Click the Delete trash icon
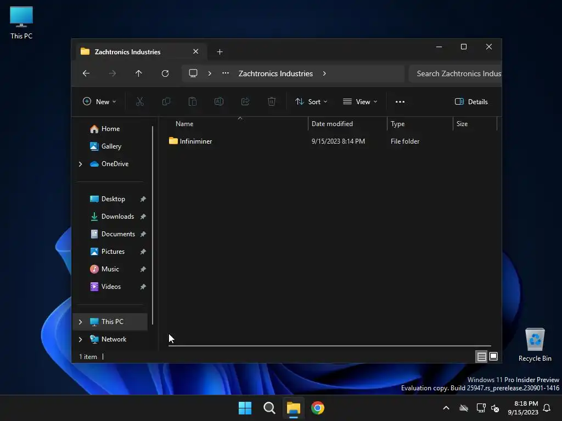 coord(271,101)
